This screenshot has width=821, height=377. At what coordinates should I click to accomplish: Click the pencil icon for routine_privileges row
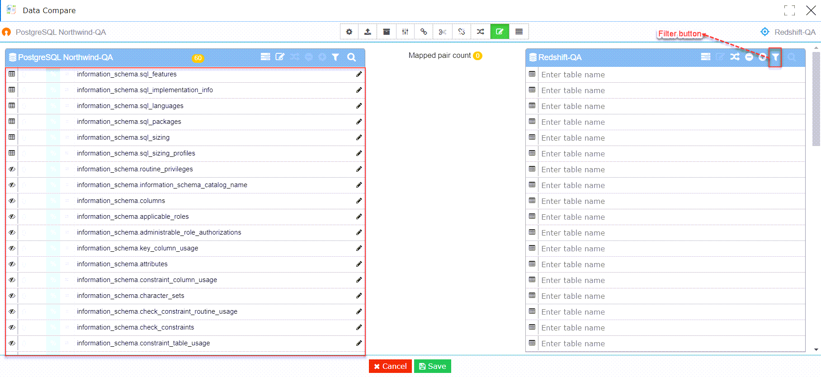(x=359, y=169)
